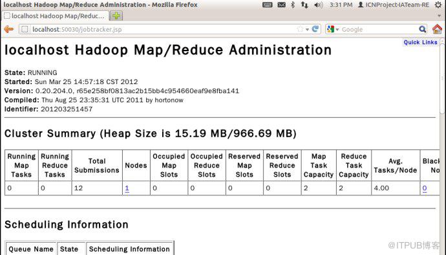Image resolution: width=446 pixels, height=255 pixels.
Task: Select the localhost Hadoop Map/Reduce tab
Action: [x=55, y=16]
